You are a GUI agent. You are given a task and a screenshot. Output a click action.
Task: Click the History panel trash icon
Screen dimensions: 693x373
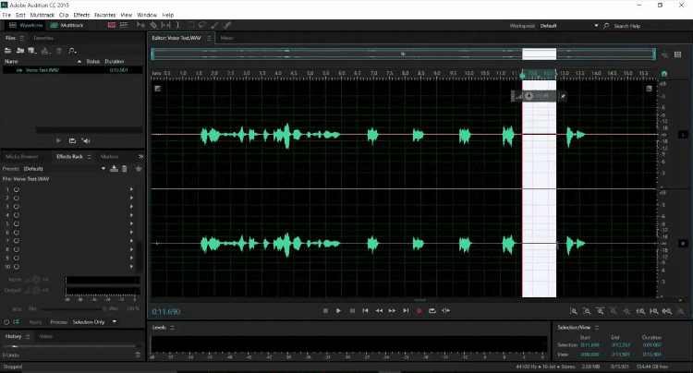[138, 355]
